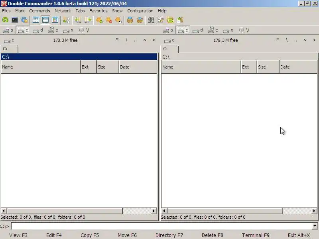Viewport: 319px width, 239px height.
Task: Sort right panel by Ext column
Action: 249,67
